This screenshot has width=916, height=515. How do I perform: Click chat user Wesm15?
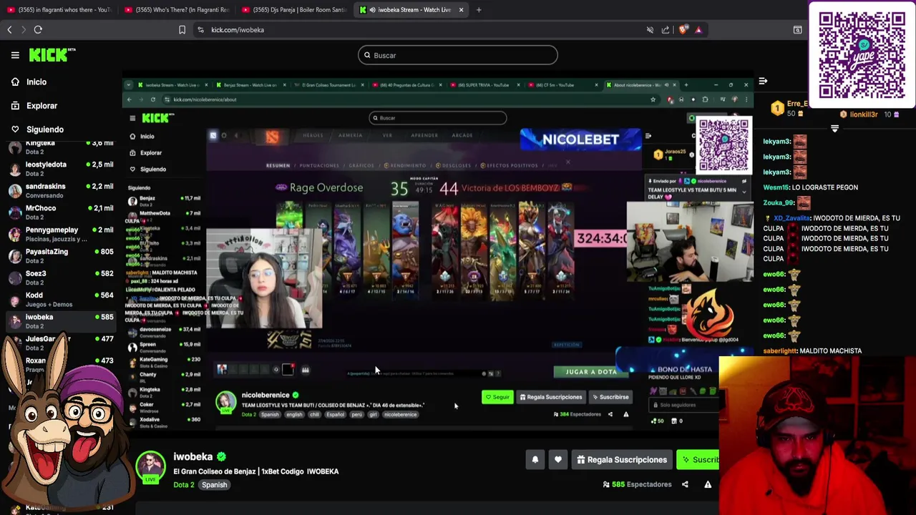click(x=776, y=187)
